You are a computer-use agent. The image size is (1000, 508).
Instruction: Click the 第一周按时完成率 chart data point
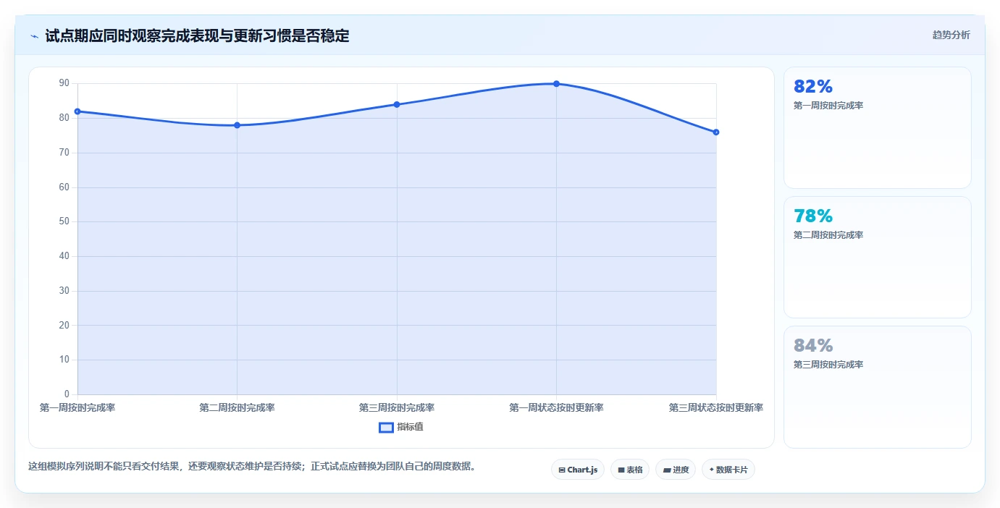[x=77, y=111]
